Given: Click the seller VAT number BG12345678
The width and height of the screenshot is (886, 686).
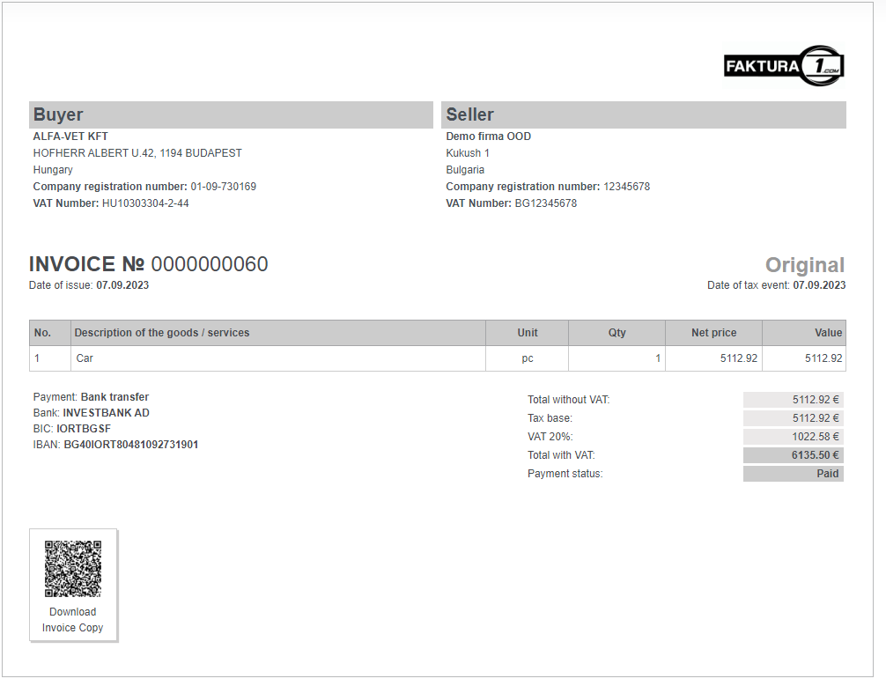Looking at the screenshot, I should click(x=545, y=203).
